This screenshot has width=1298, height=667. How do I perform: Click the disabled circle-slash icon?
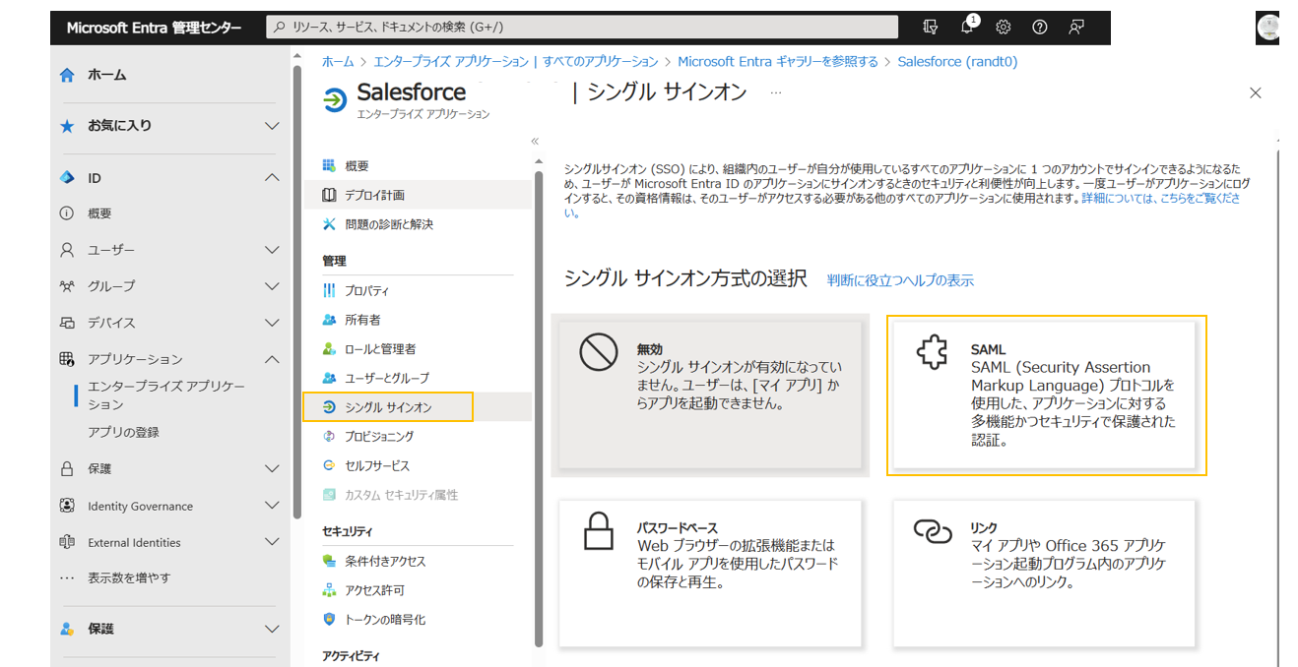599,351
